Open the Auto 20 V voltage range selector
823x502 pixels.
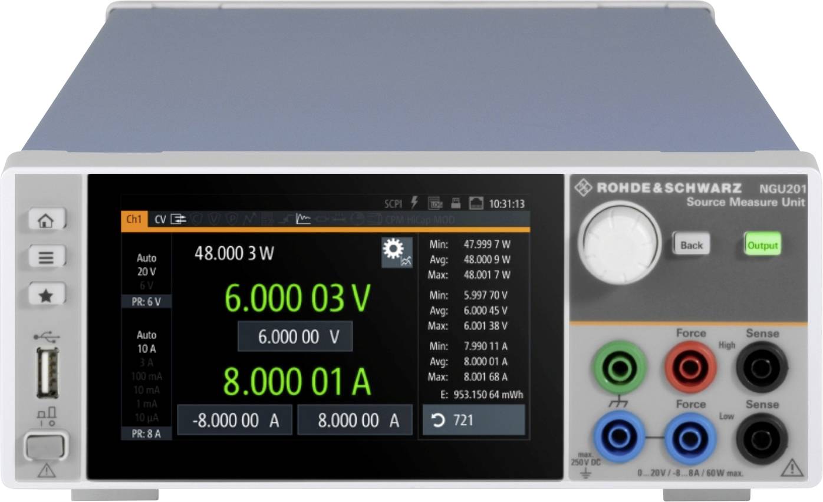point(145,265)
